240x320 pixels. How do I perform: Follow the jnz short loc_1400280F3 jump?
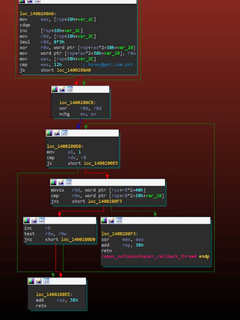point(86,201)
